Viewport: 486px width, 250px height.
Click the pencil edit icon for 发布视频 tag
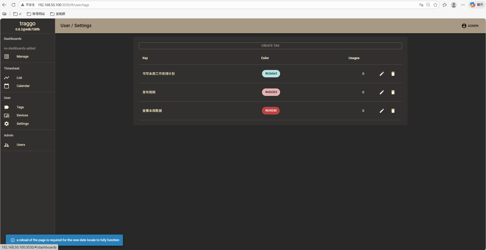click(382, 92)
